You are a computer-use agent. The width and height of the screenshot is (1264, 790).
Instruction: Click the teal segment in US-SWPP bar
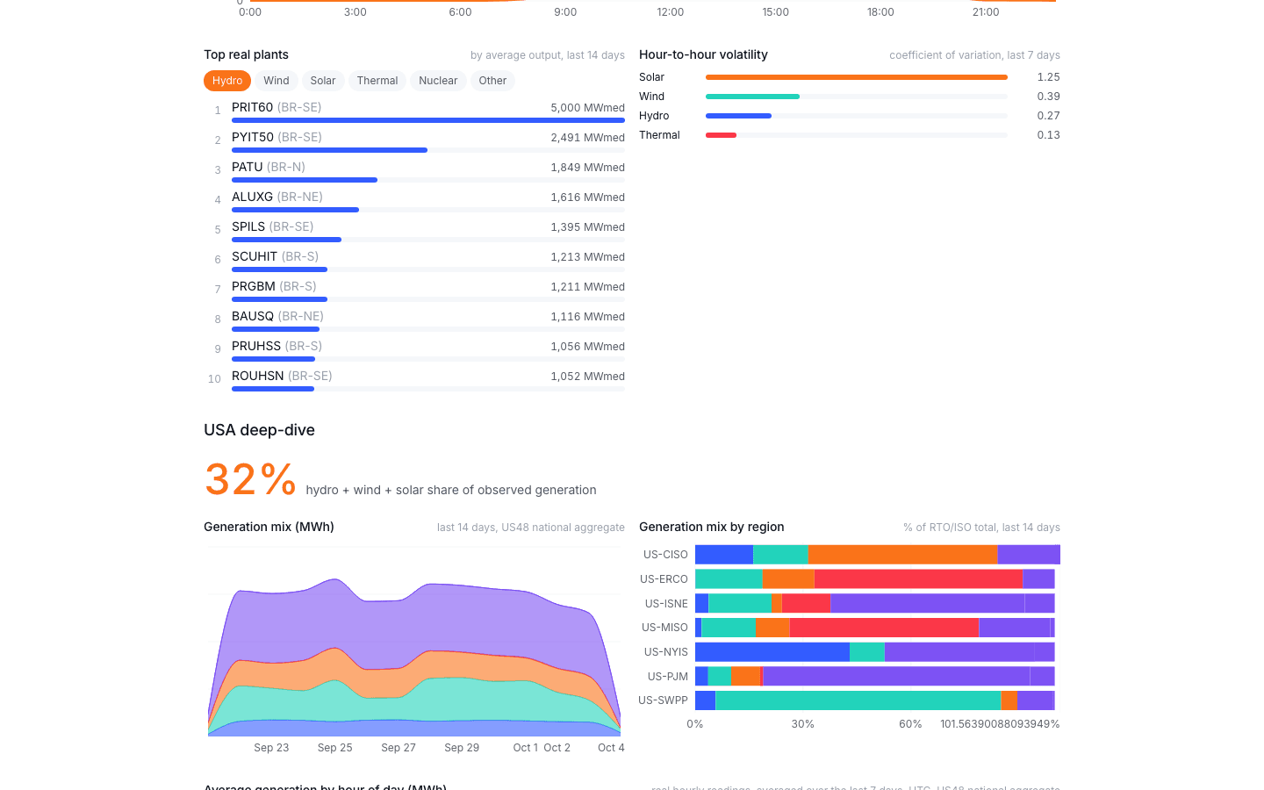[858, 700]
